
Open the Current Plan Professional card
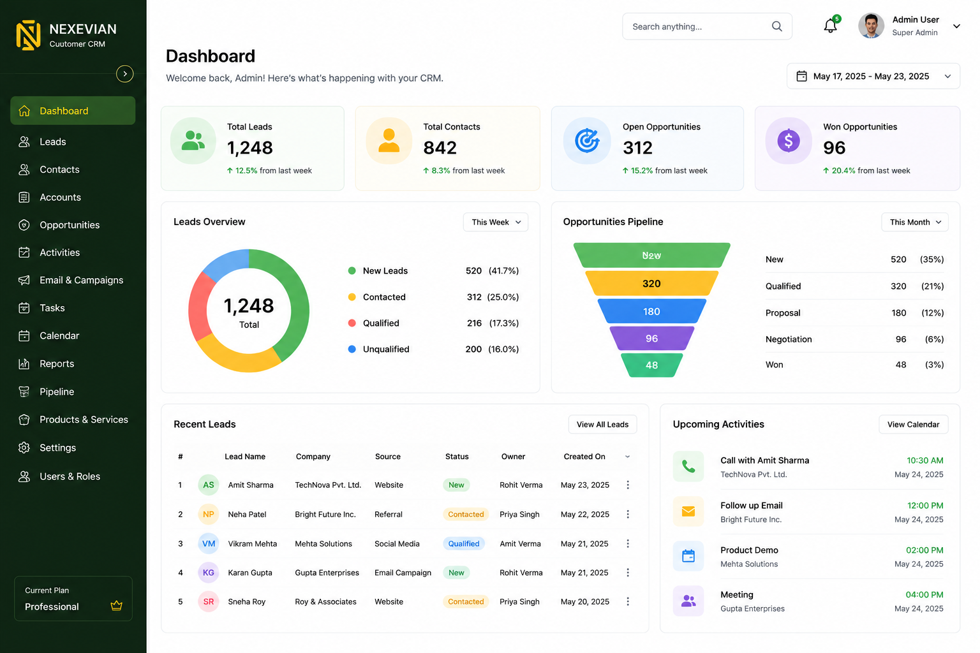tap(73, 599)
